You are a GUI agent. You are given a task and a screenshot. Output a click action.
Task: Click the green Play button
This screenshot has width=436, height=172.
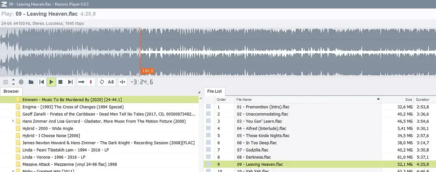coord(51,82)
